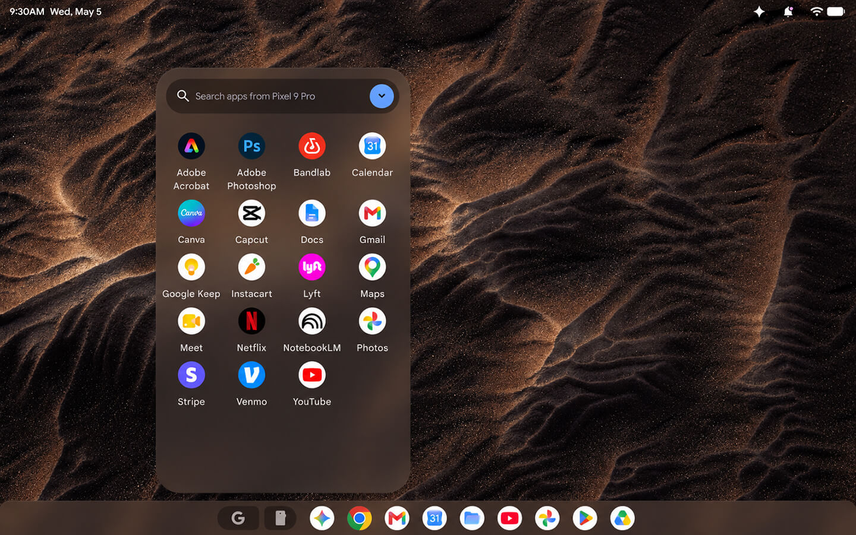The image size is (856, 535).
Task: Launch the Play Store from the shelf
Action: (x=585, y=518)
